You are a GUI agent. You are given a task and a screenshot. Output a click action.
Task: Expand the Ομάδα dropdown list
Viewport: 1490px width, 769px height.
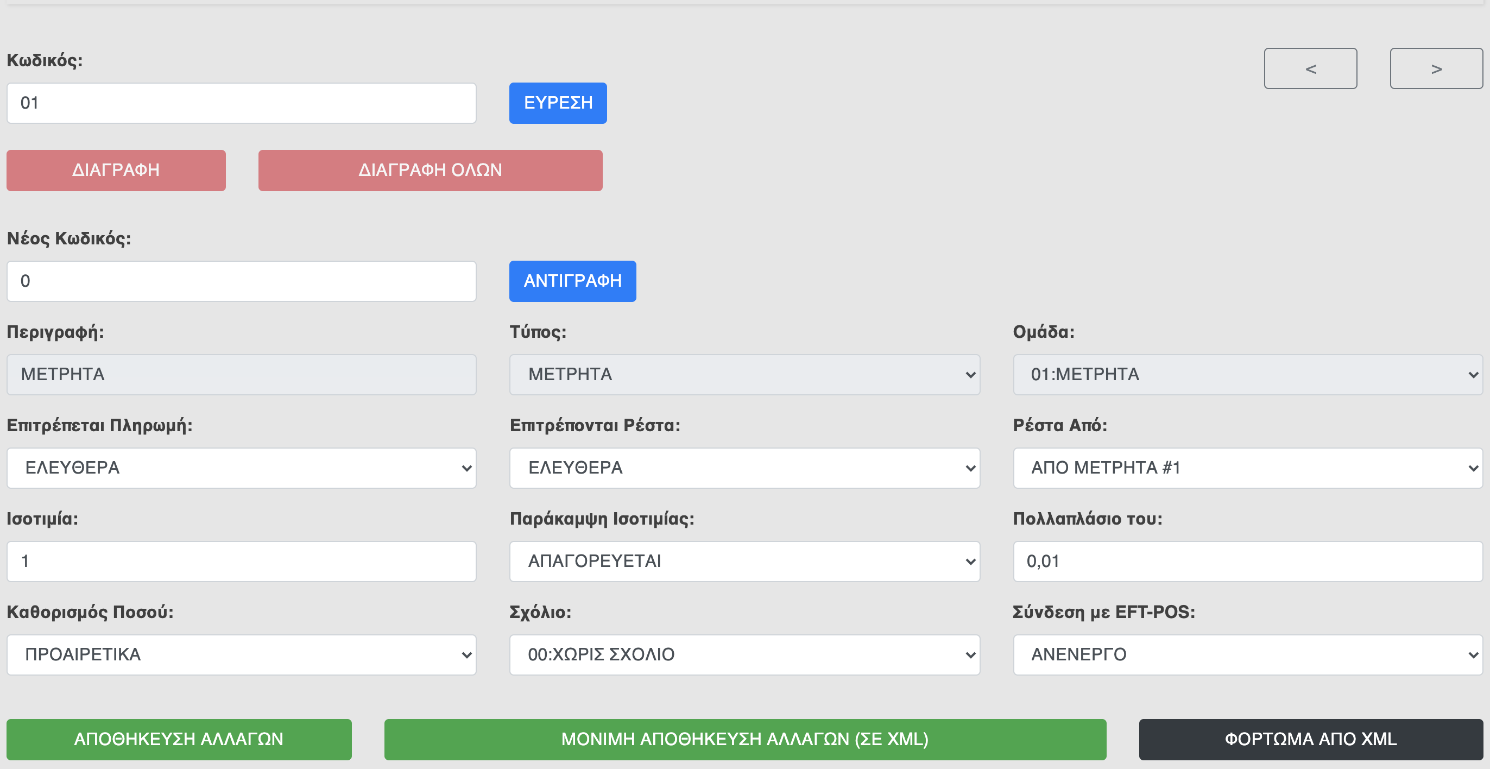coord(1248,374)
